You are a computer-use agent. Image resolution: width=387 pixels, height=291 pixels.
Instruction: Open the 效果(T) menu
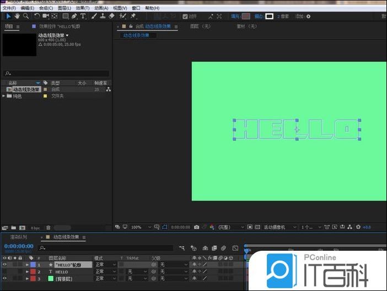[x=83, y=8]
